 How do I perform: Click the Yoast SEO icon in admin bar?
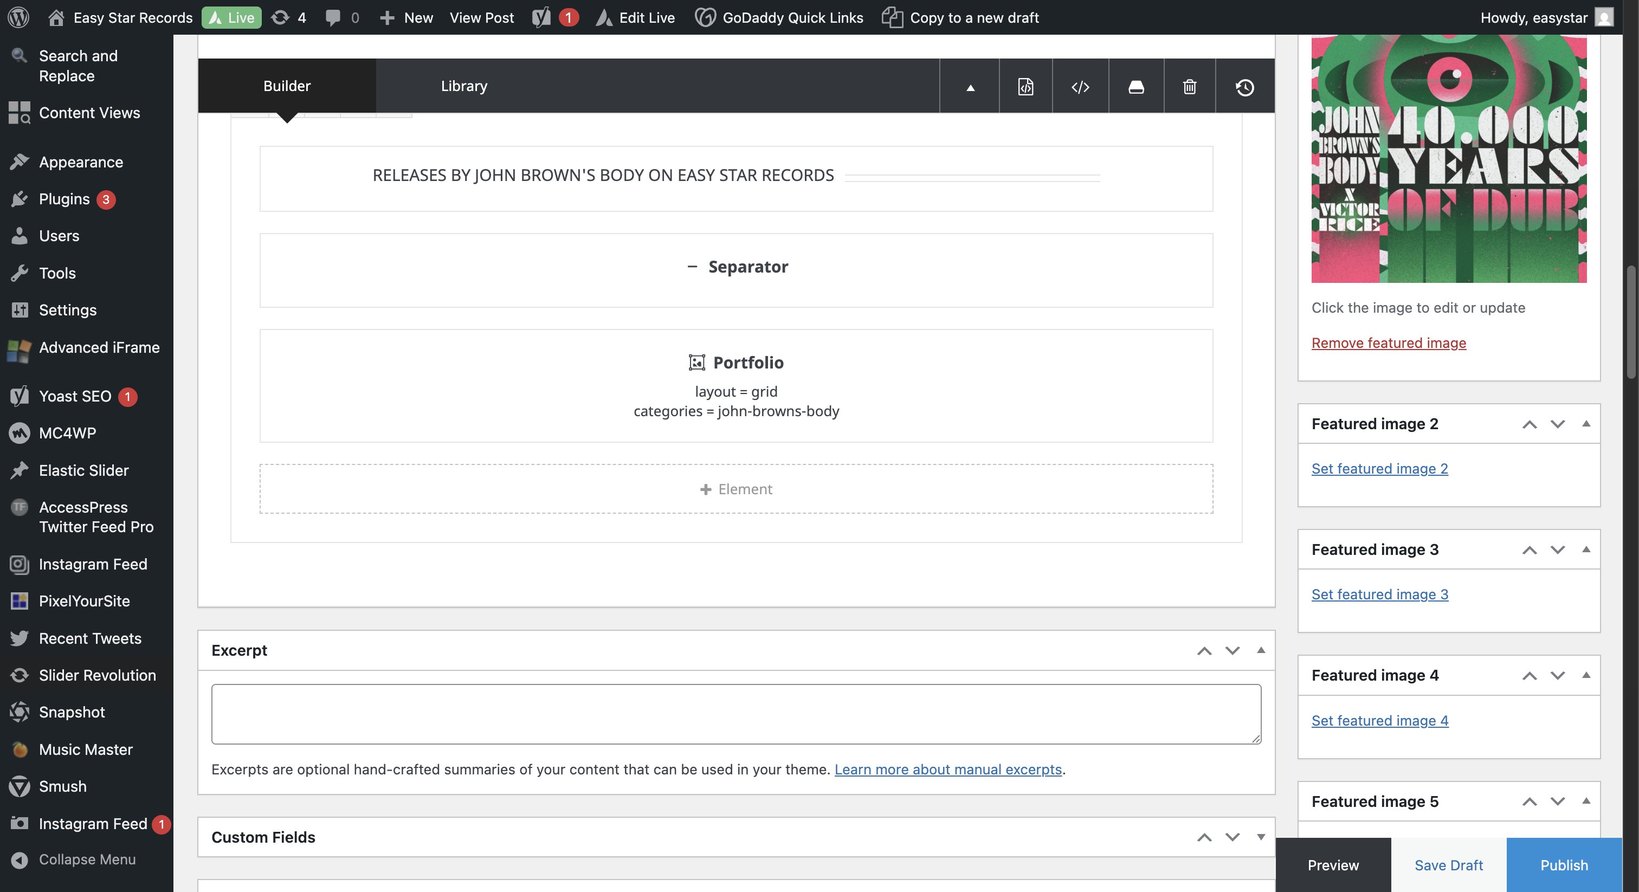coord(541,17)
